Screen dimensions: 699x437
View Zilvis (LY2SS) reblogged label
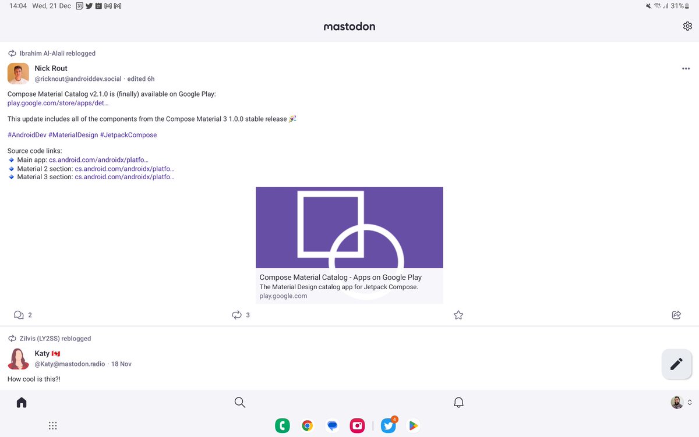pyautogui.click(x=55, y=338)
